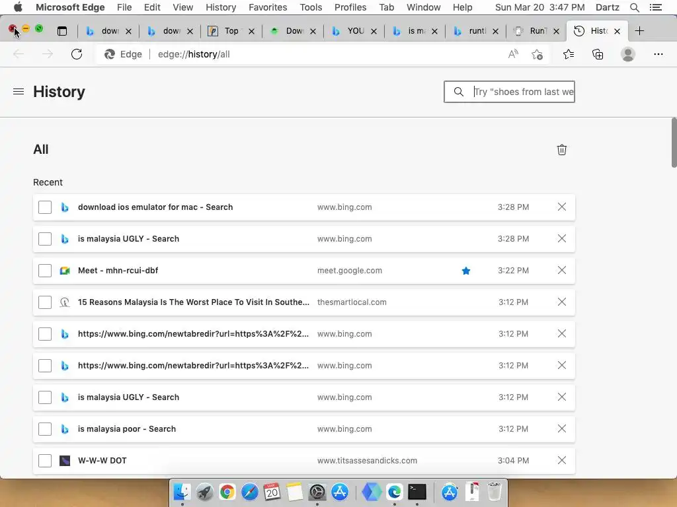
Task: Click the page vertical scrollbar thumb
Action: click(x=674, y=143)
